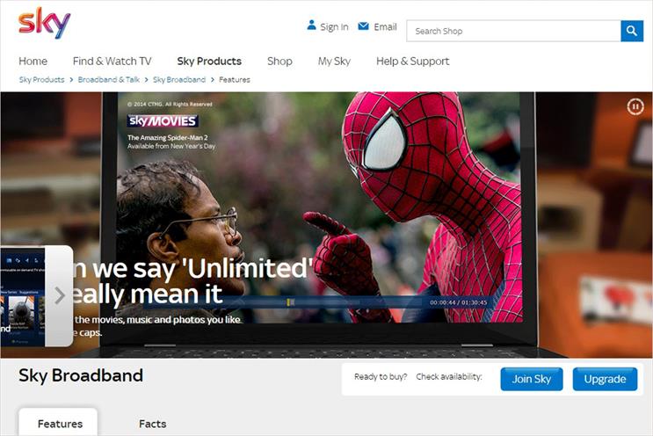This screenshot has width=653, height=436.
Task: Switch to the Features tab
Action: (x=58, y=422)
